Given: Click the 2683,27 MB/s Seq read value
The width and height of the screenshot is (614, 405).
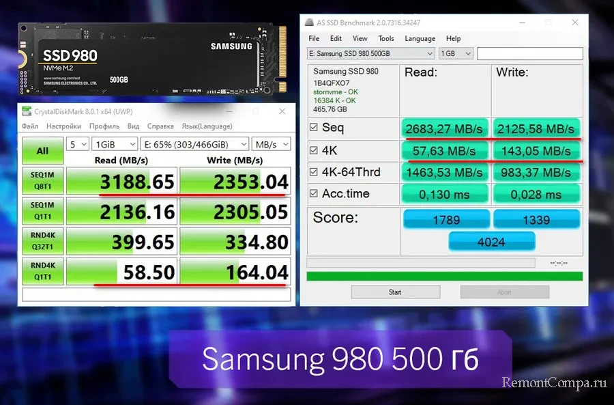Looking at the screenshot, I should [x=444, y=128].
